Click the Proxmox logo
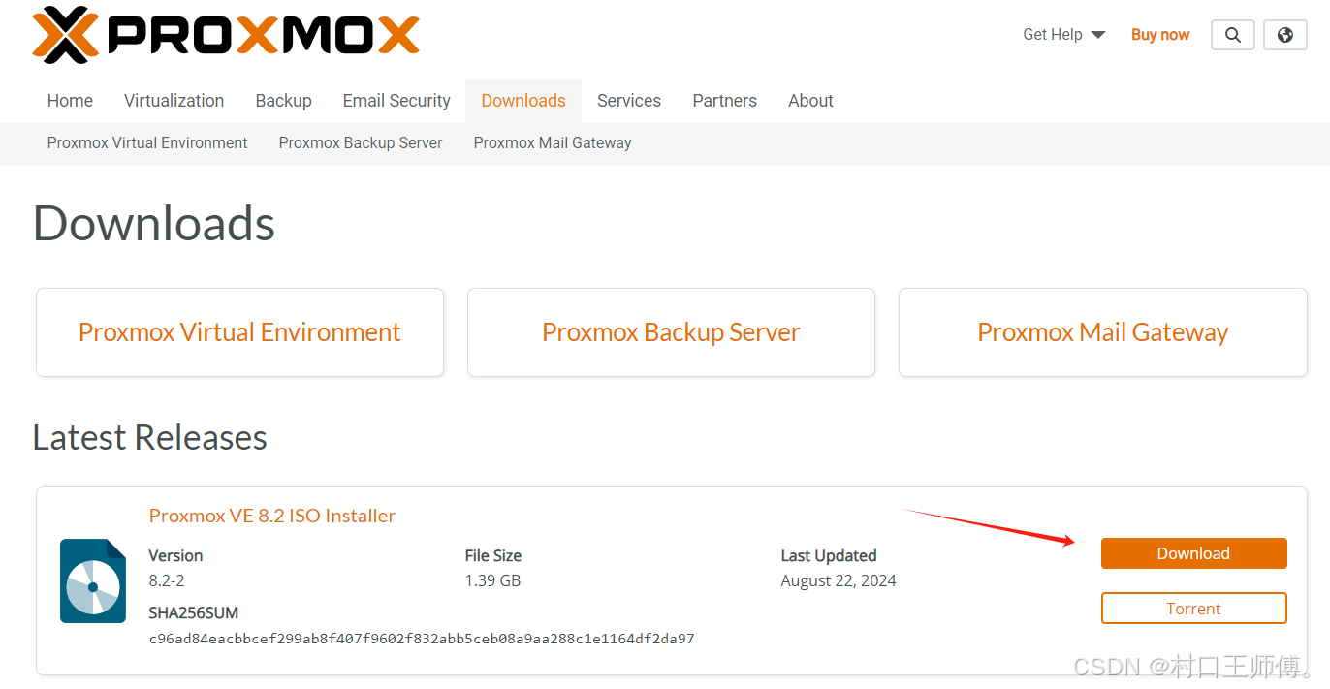The image size is (1330, 689). (x=226, y=35)
